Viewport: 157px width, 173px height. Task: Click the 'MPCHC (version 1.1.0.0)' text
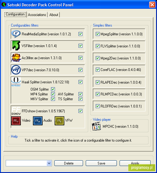[120, 127]
